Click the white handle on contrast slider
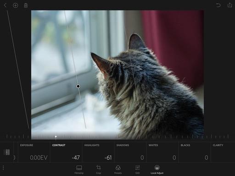This screenshot has width=235, height=176. coord(56,137)
